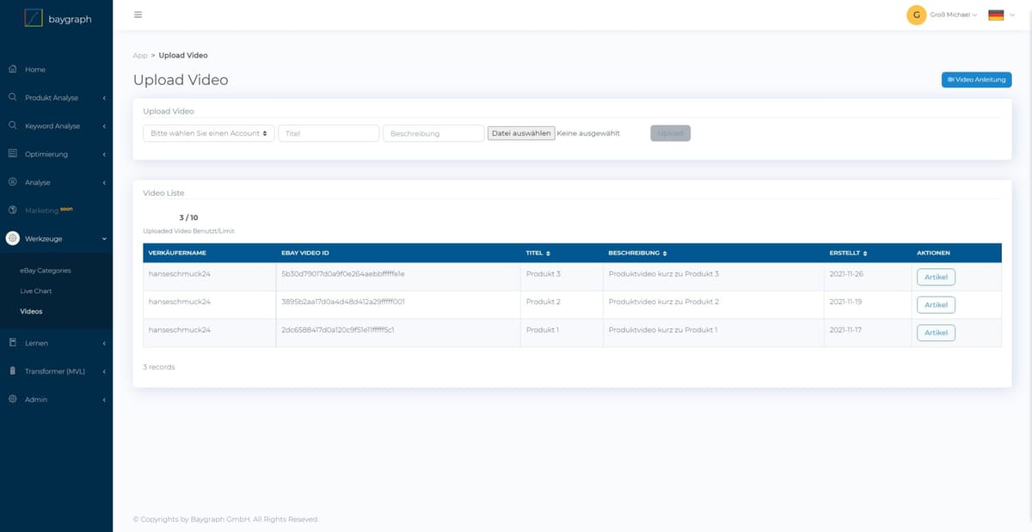The width and height of the screenshot is (1032, 532).
Task: Click the Marketing sidebar icon
Action: [13, 211]
